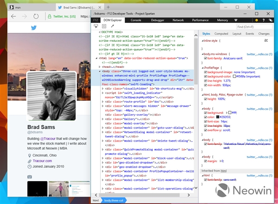Viewport: 278px width, 204px height.
Task: Open the Computed styles tab
Action: [x=221, y=34]
